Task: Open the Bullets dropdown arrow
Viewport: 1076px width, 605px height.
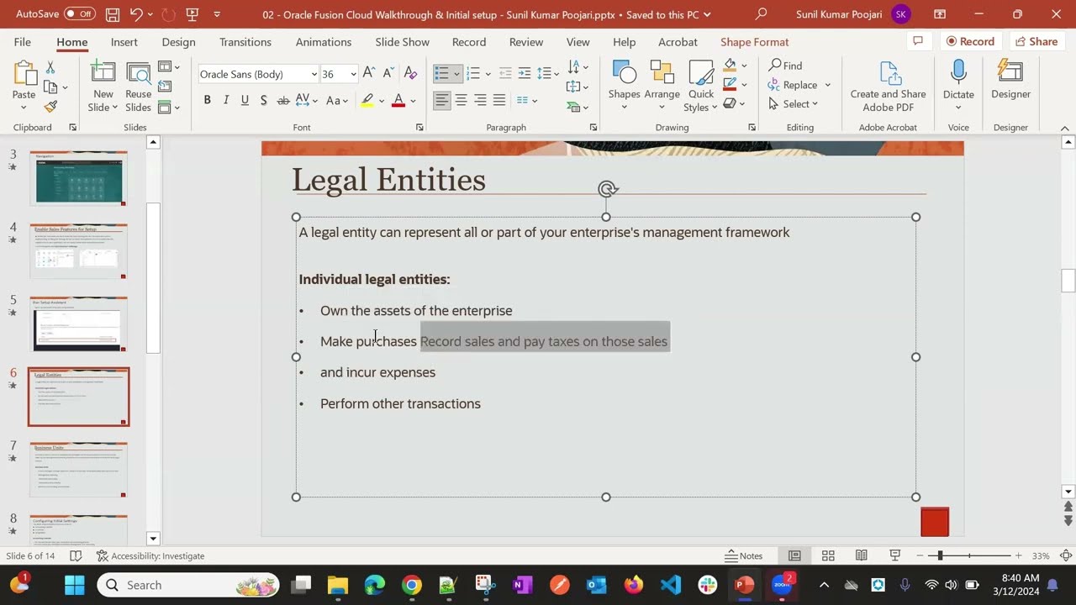Action: (x=456, y=74)
